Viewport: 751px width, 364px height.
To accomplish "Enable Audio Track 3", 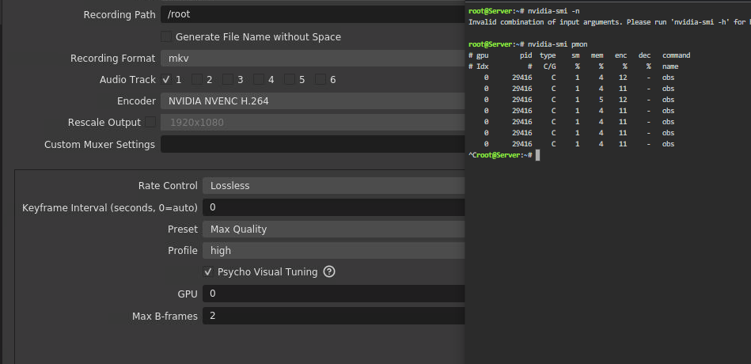I will (x=227, y=79).
